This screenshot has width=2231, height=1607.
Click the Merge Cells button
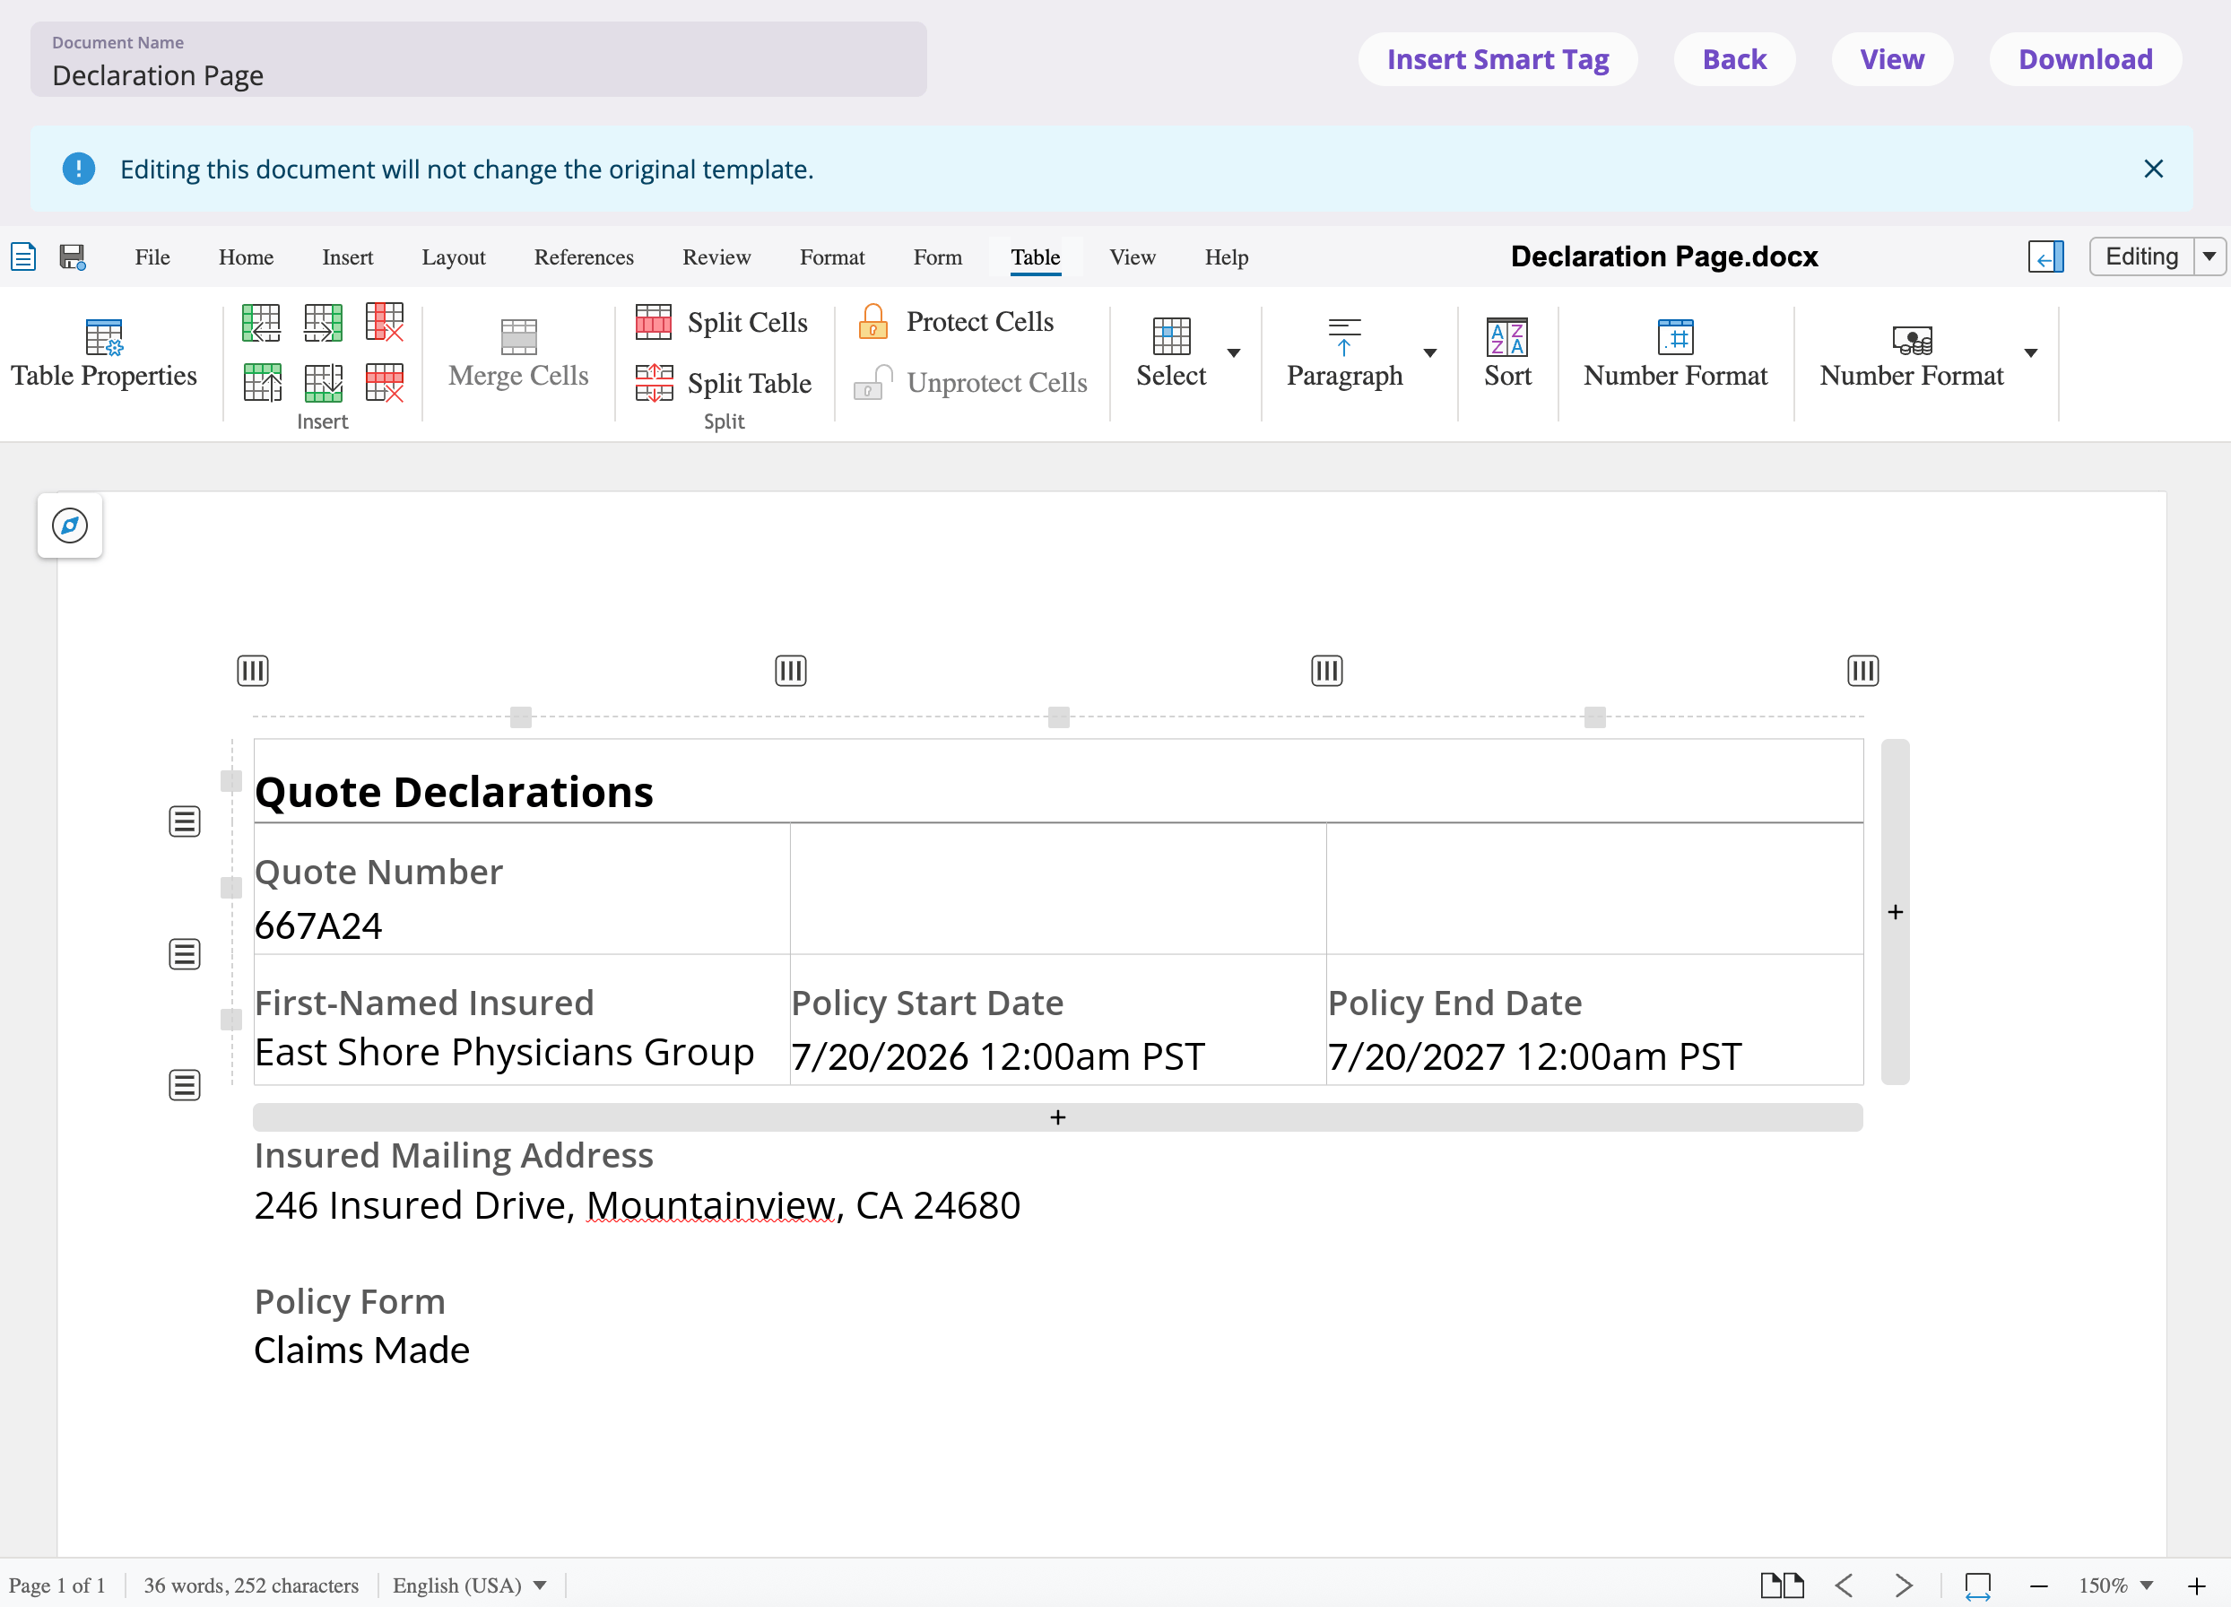click(x=518, y=354)
